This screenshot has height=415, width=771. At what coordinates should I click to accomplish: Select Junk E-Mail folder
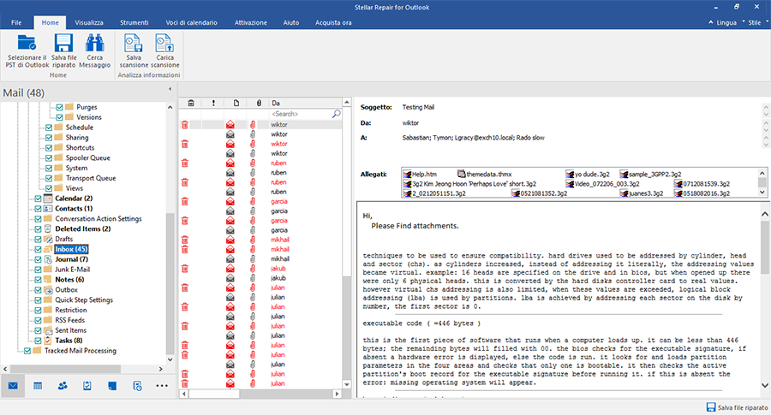(72, 270)
